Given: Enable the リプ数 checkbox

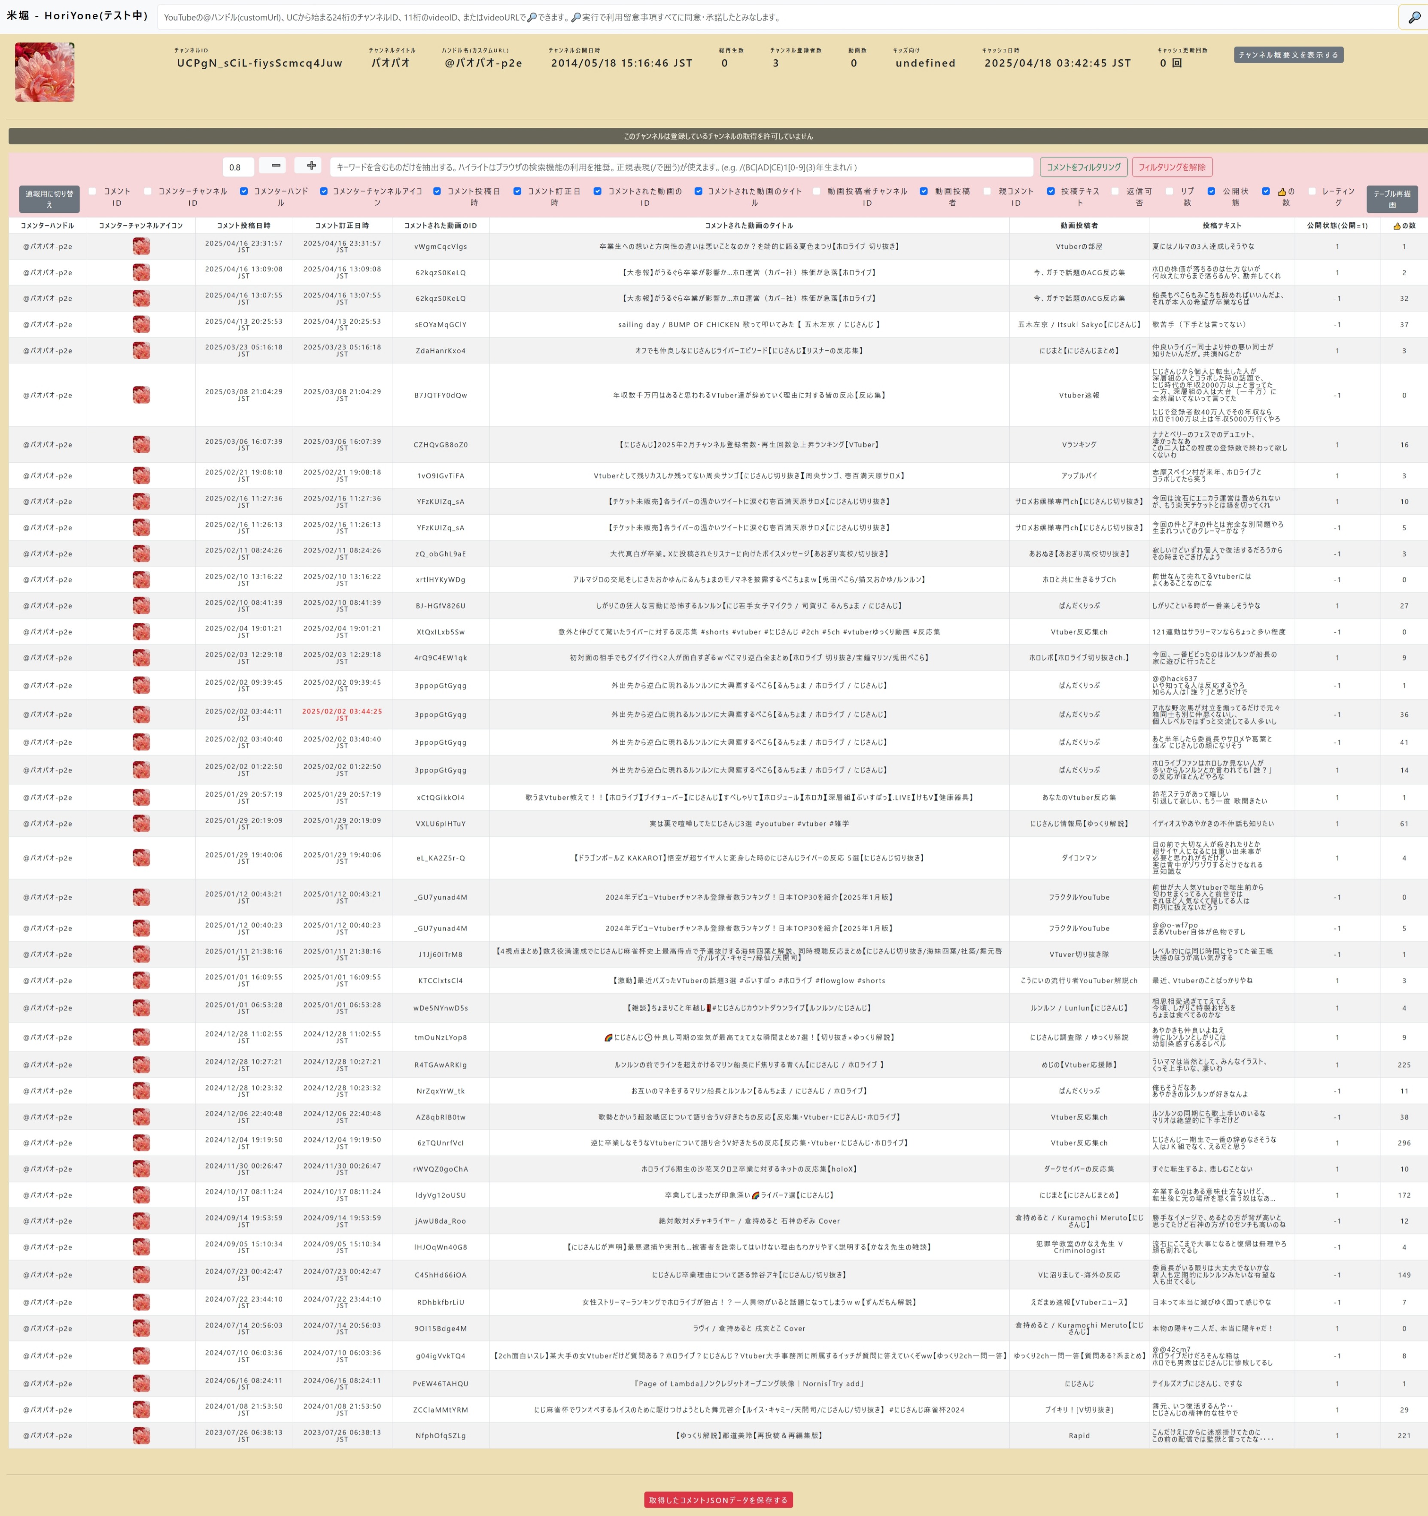Looking at the screenshot, I should click(x=1169, y=191).
